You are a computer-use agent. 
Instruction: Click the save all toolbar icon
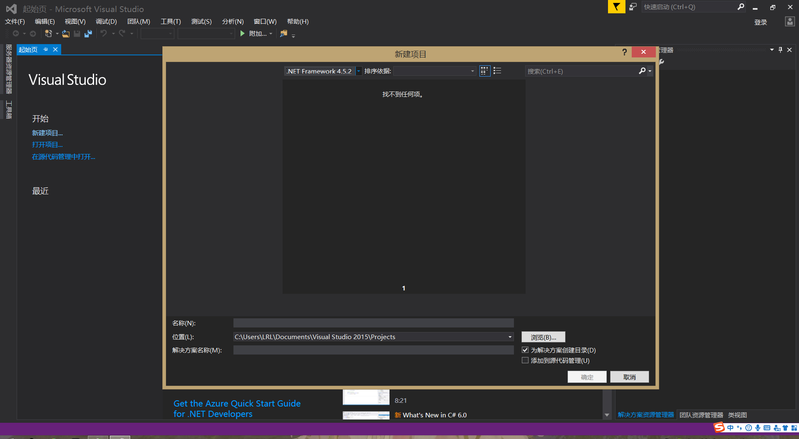click(x=88, y=34)
